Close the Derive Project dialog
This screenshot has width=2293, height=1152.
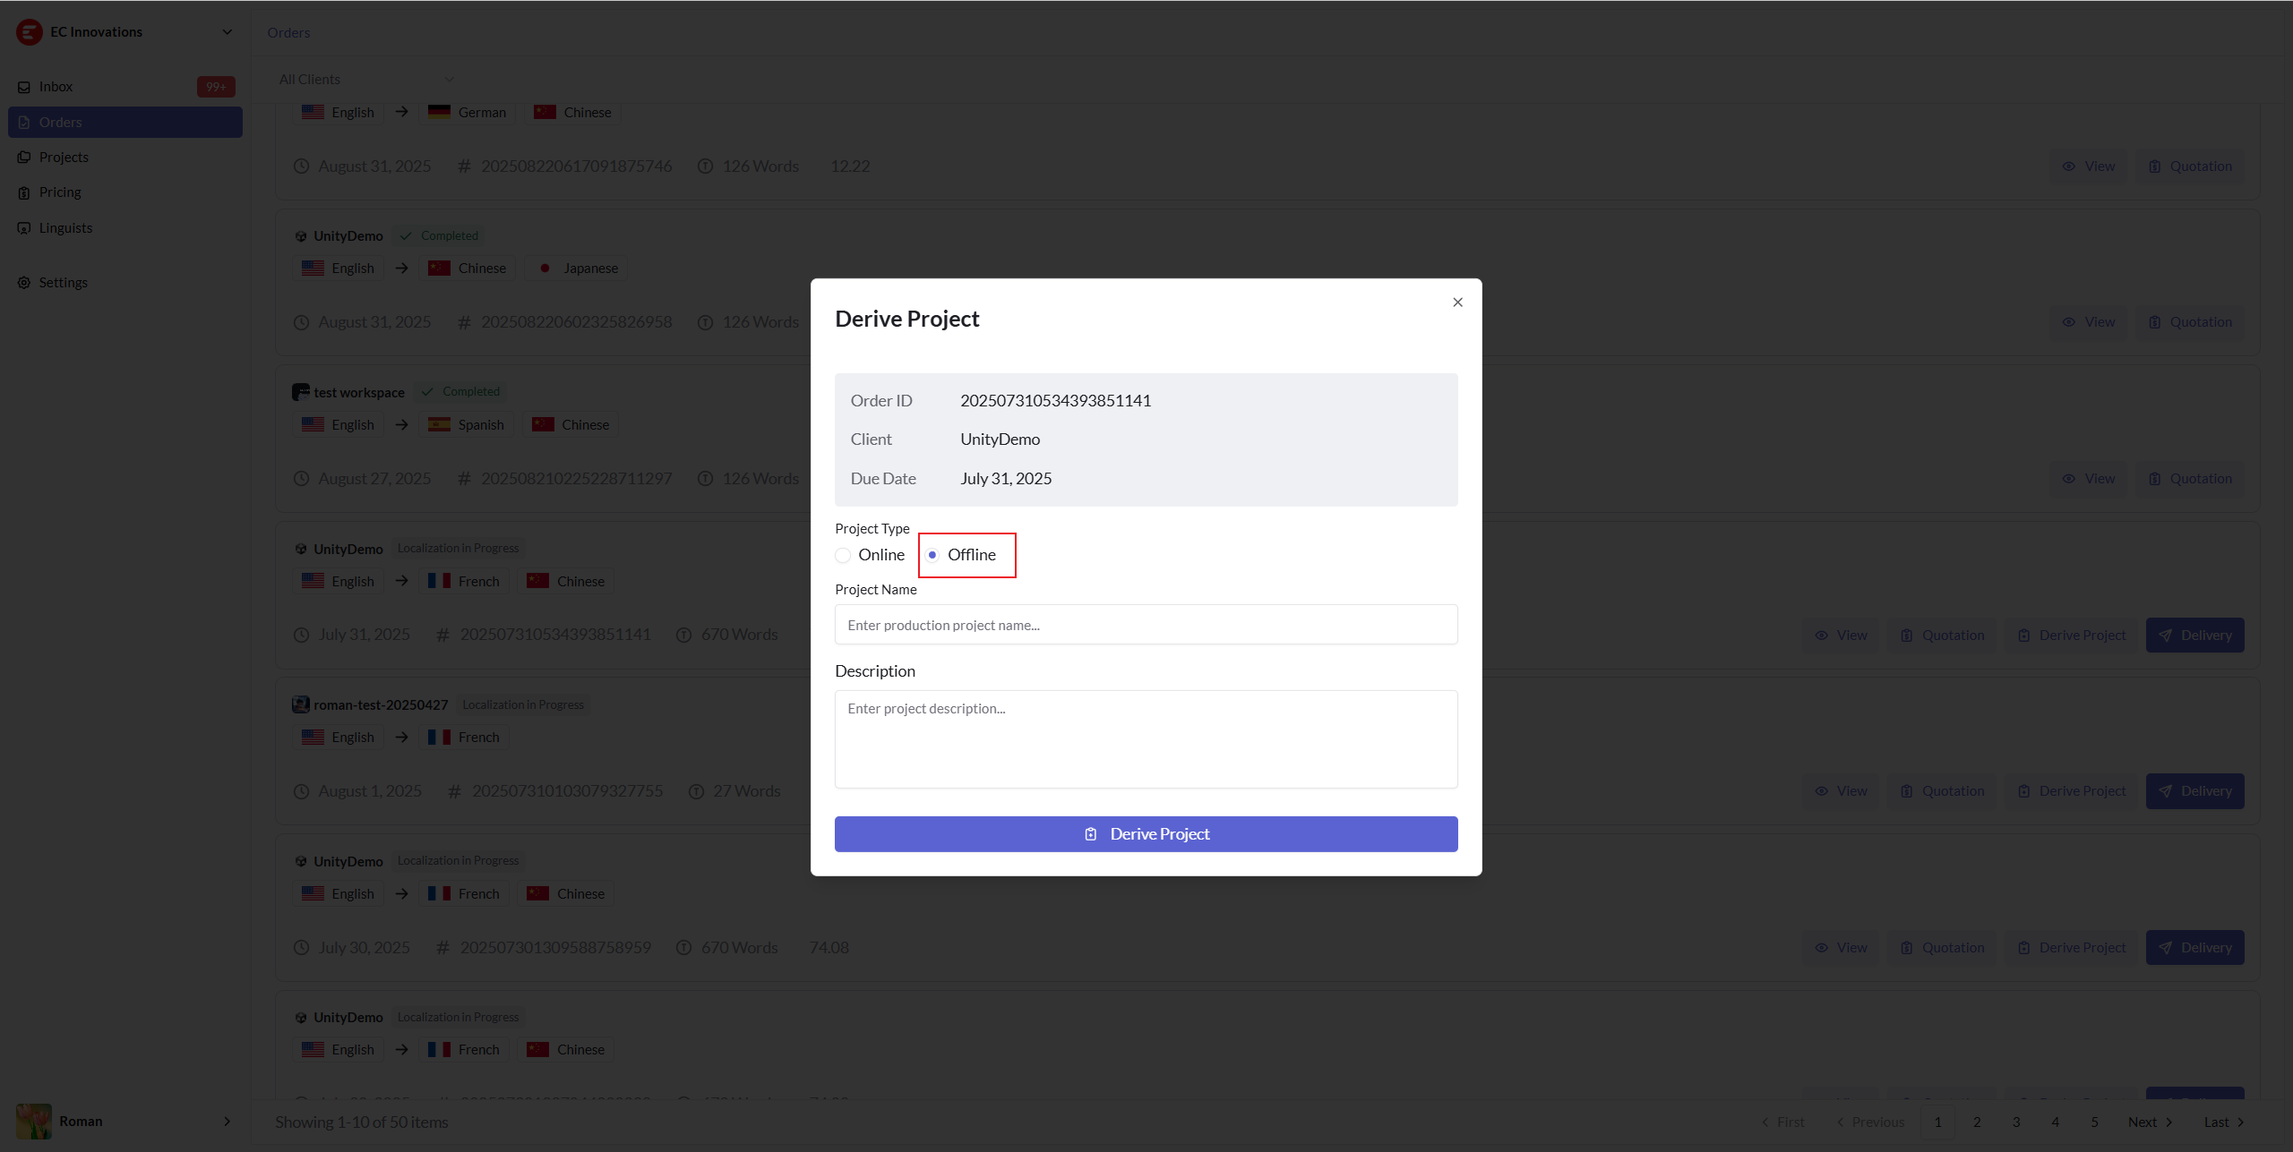coord(1457,303)
